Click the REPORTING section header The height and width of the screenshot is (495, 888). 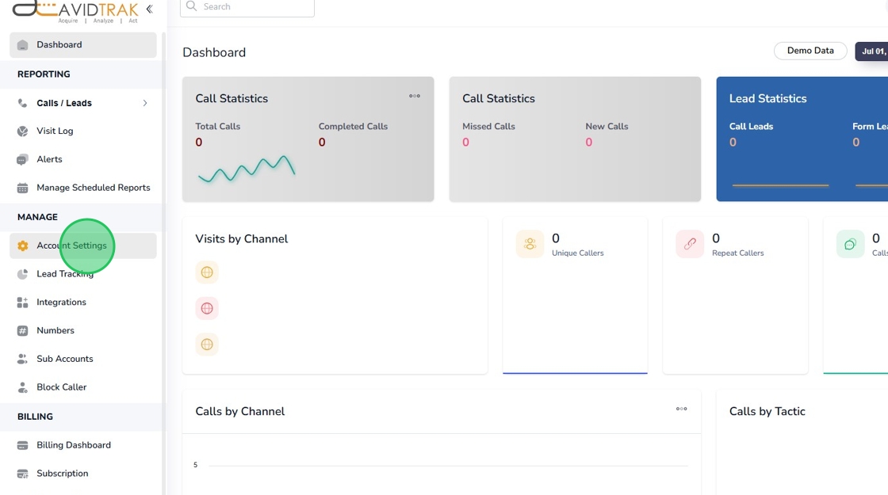[x=44, y=74]
